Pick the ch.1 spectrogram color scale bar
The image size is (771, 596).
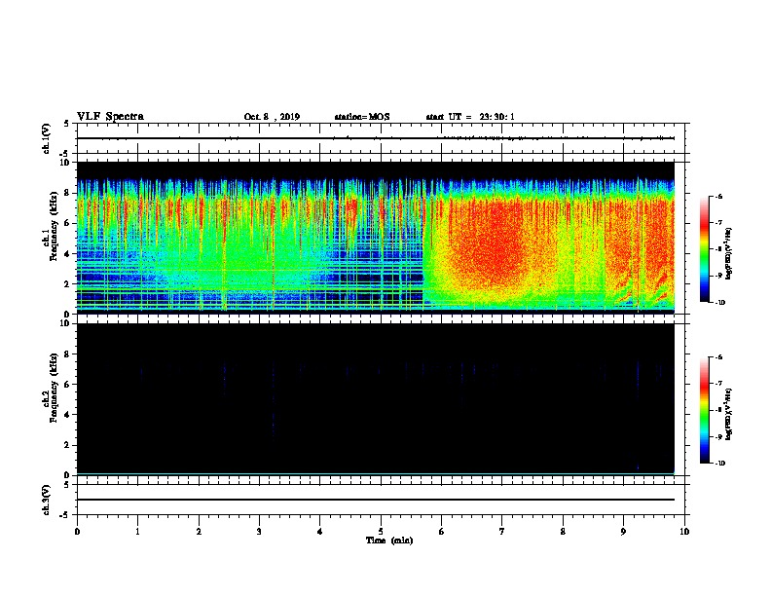704,249
